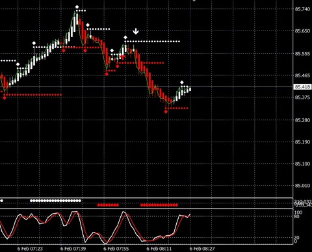312x252 pixels.
Task: Click the 85.650 price axis label
Action: point(302,31)
